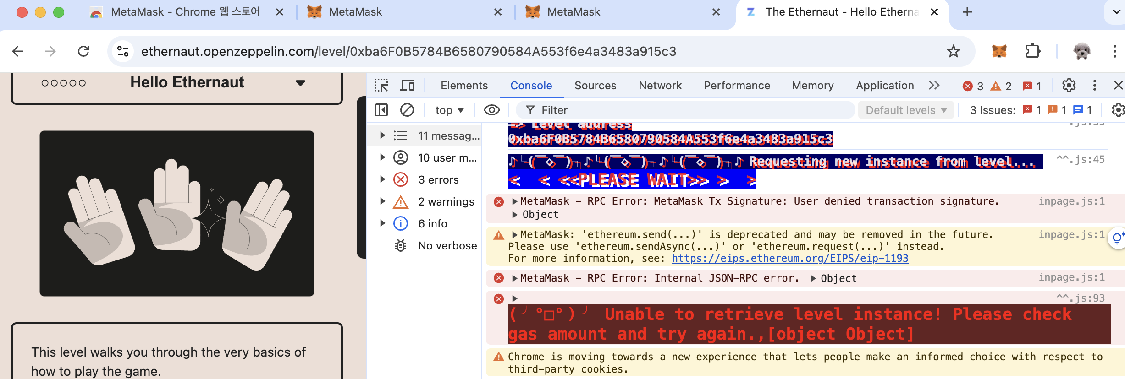The width and height of the screenshot is (1125, 379).
Task: Expand the 11 messages group
Action: (382, 135)
